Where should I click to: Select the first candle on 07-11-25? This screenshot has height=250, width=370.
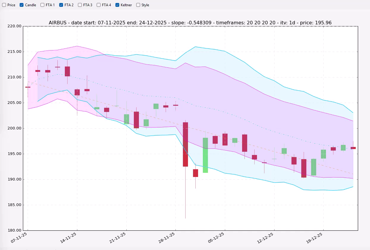pos(28,87)
